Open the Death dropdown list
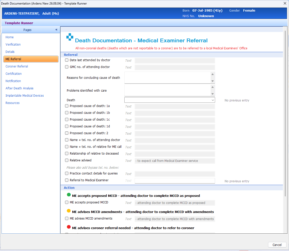289x251 pixels. pyautogui.click(x=213, y=100)
